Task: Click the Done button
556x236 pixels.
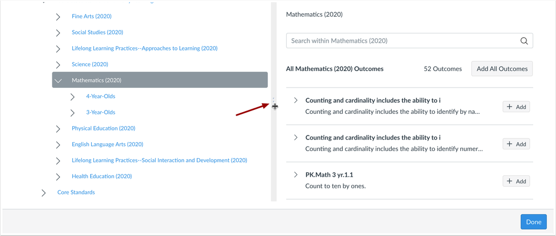Action: (533, 222)
